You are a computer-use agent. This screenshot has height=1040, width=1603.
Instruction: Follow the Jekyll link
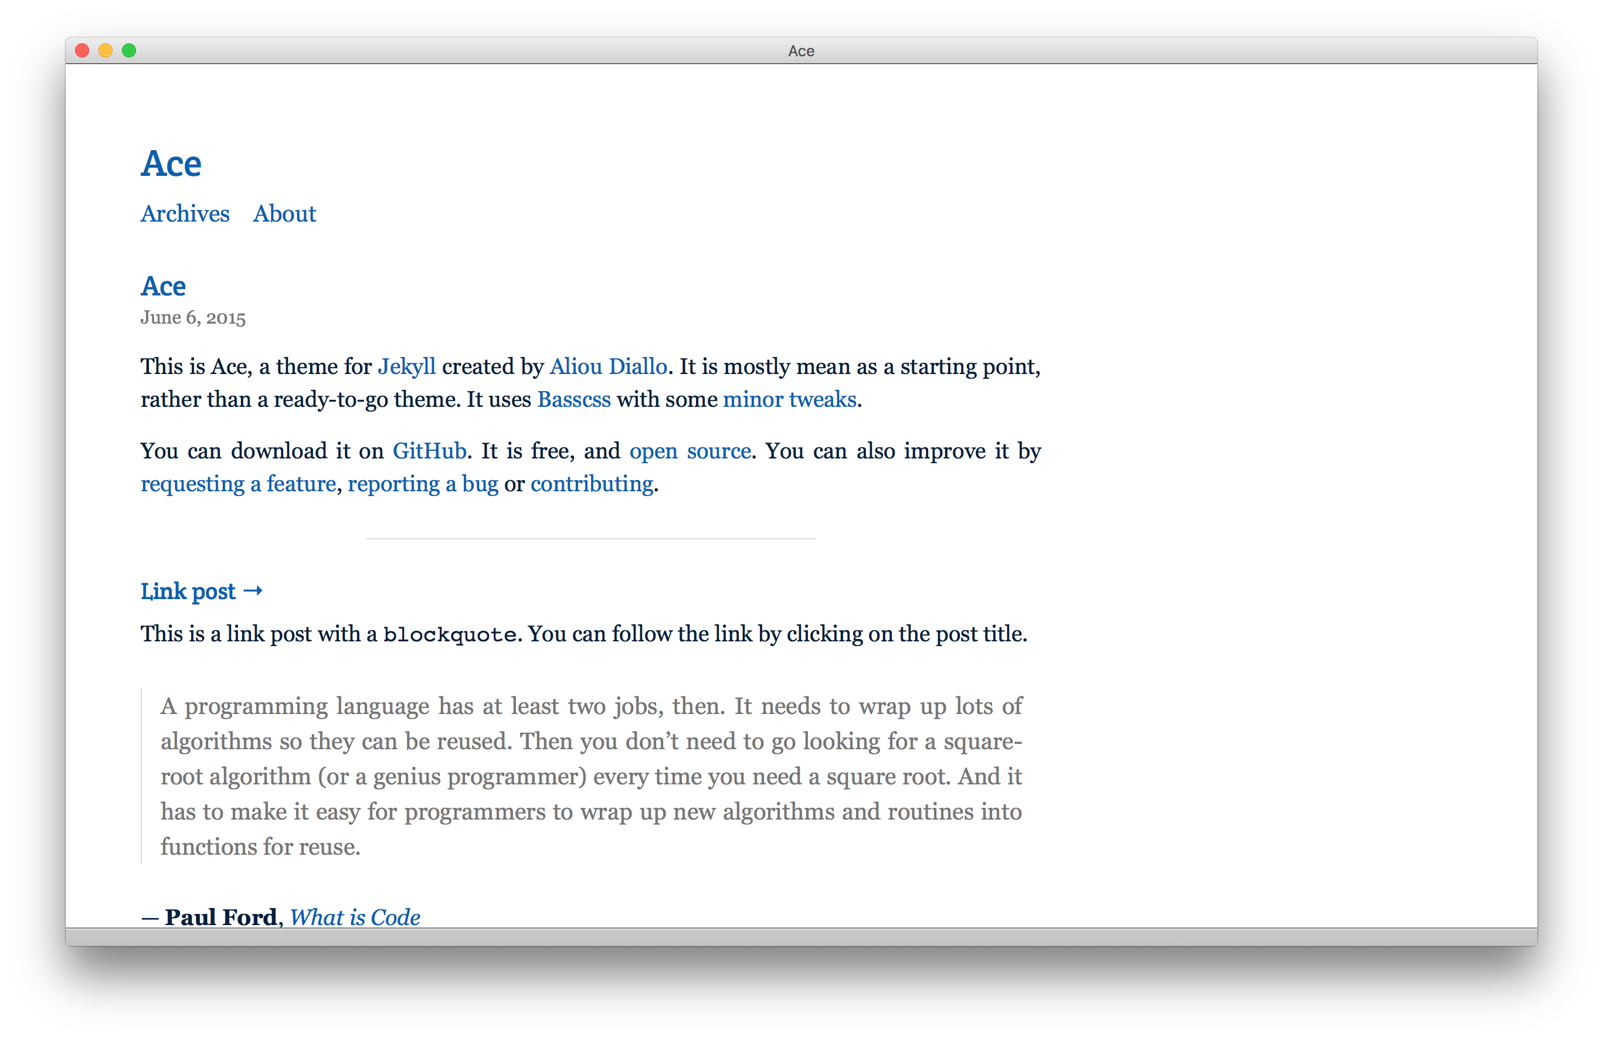[406, 366]
